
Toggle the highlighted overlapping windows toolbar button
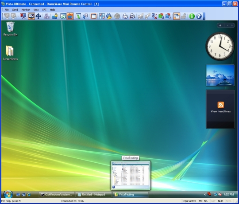(x=177, y=16)
